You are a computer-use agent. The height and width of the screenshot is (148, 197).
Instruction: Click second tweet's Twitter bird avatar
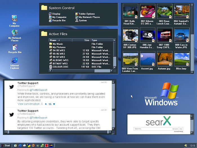point(12,114)
